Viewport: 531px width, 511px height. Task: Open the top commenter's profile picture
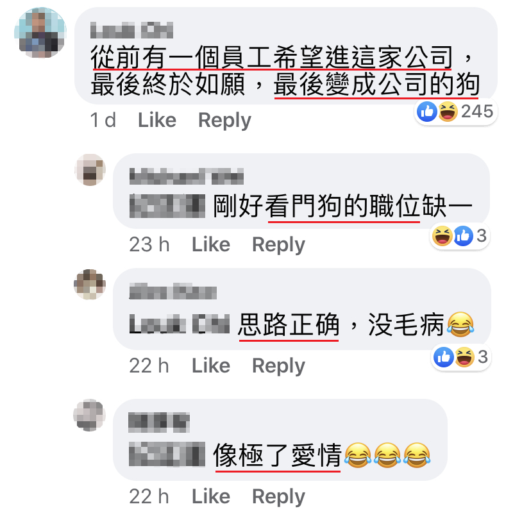tap(40, 33)
